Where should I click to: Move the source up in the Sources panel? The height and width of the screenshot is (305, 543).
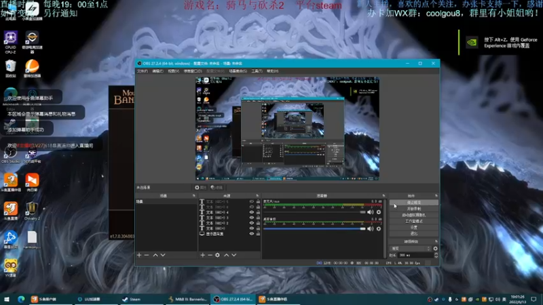227,256
